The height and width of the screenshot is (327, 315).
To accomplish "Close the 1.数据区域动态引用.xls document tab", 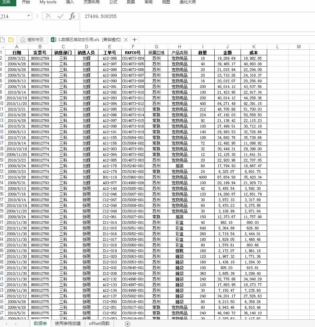I will pyautogui.click(x=126, y=40).
